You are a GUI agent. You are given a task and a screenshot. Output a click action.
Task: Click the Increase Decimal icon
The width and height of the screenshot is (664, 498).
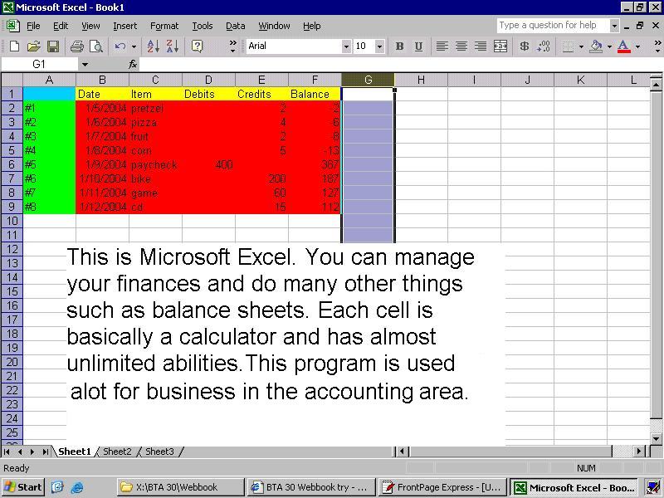coord(544,46)
